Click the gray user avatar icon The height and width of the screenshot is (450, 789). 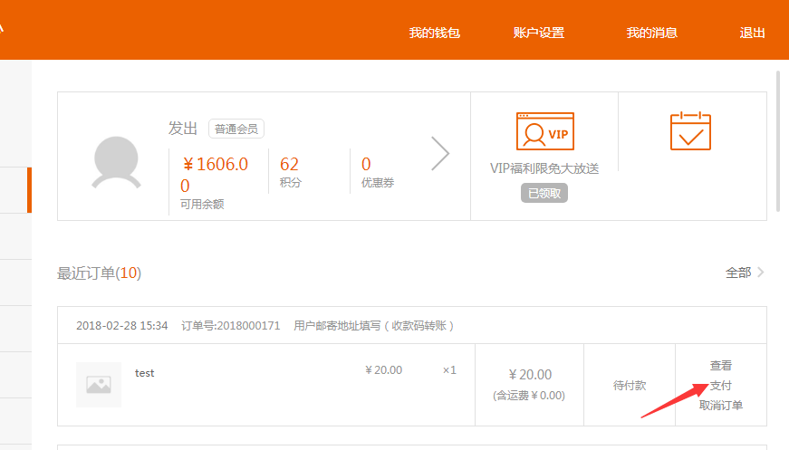117,163
